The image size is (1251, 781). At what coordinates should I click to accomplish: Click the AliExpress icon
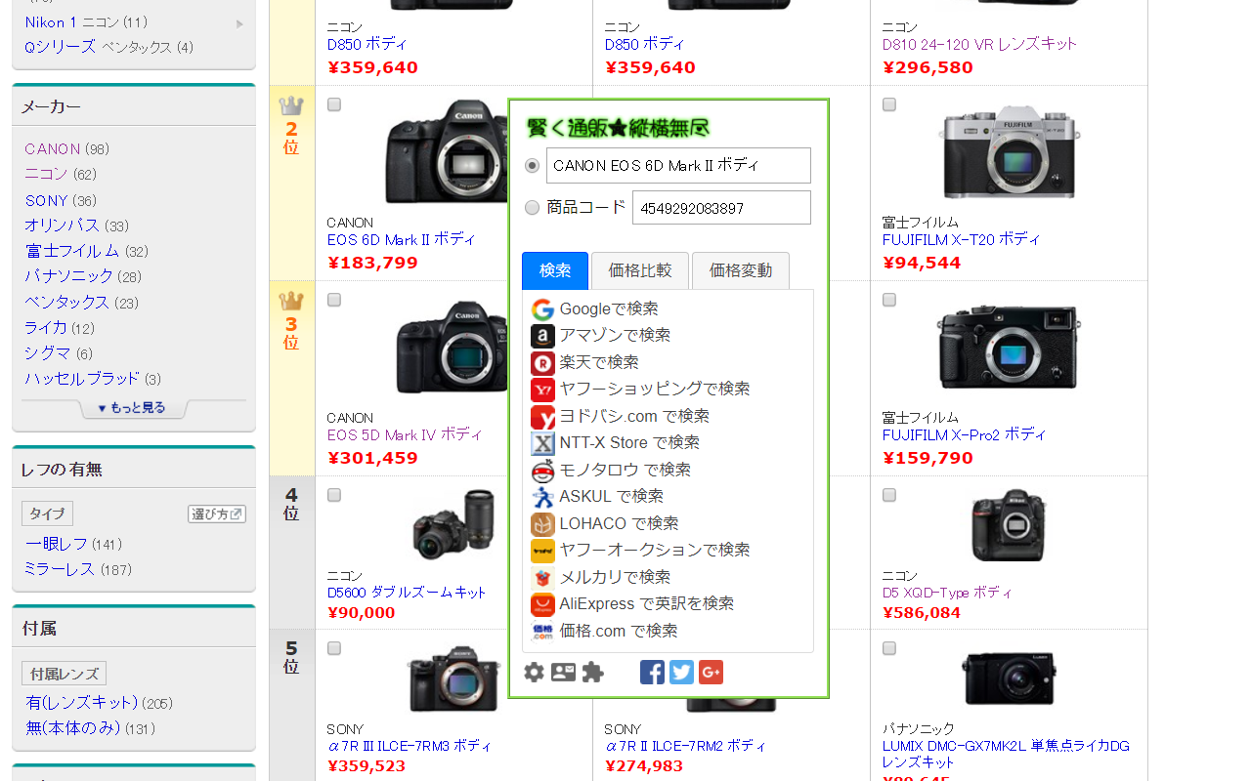pos(542,604)
